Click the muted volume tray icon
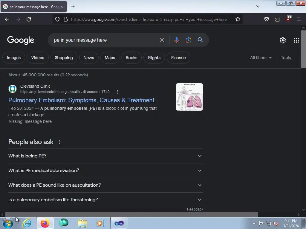Viewport: 306px width, 229px height. pos(276,223)
